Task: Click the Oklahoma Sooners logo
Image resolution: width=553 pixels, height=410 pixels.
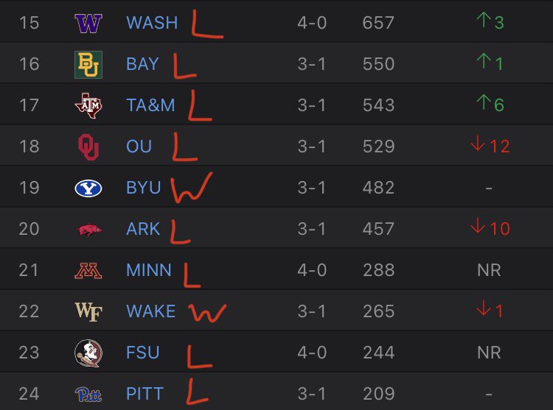Action: [x=88, y=146]
